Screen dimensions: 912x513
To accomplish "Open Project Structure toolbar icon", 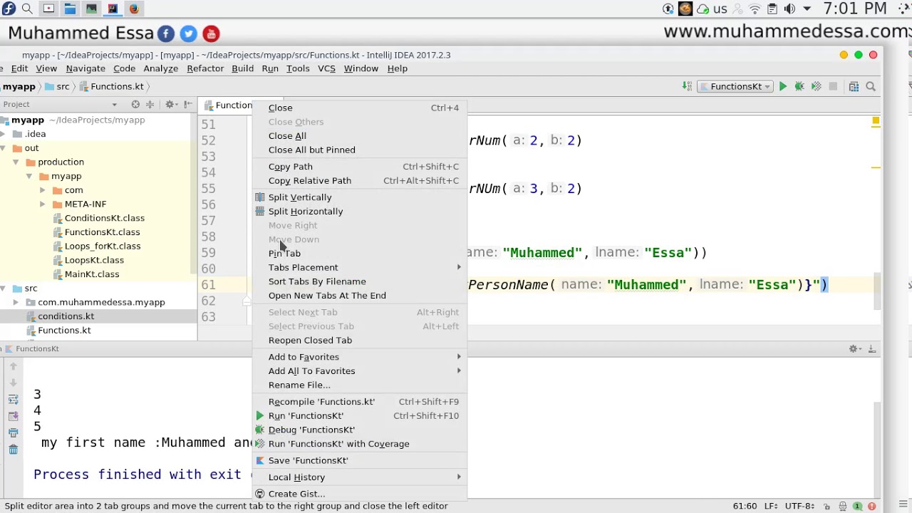I will tap(854, 86).
